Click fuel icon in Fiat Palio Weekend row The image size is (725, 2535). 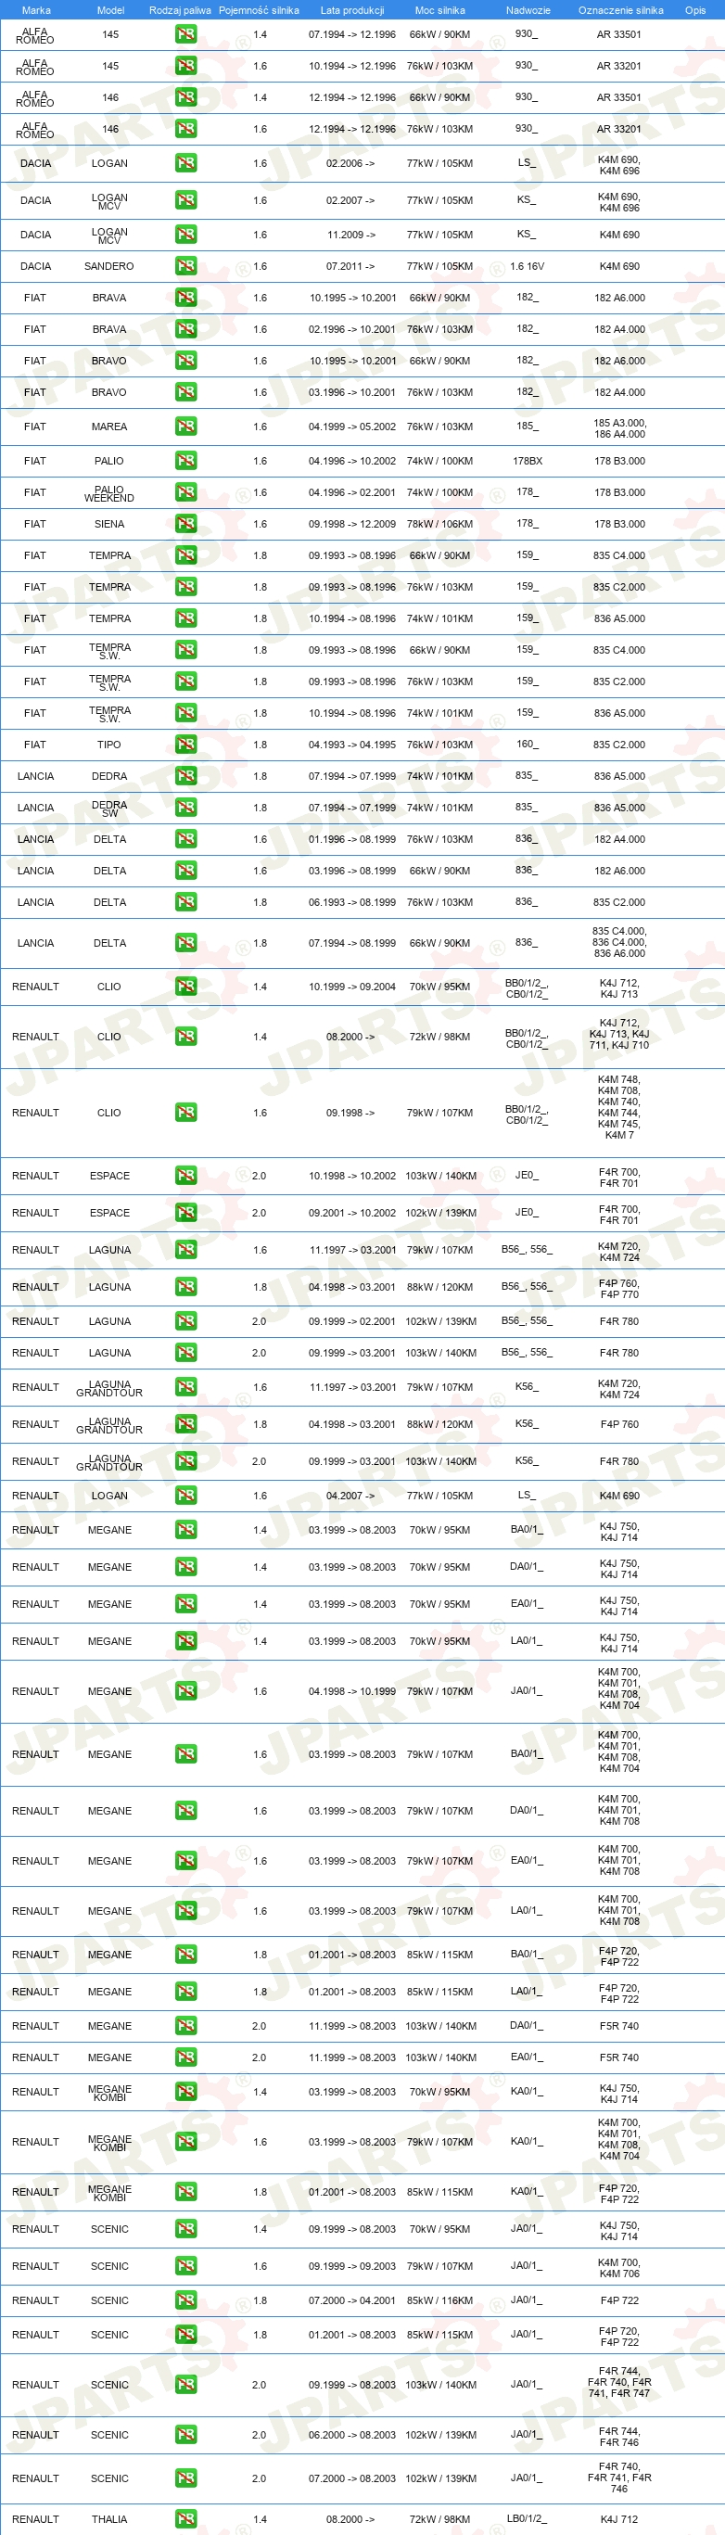click(186, 492)
